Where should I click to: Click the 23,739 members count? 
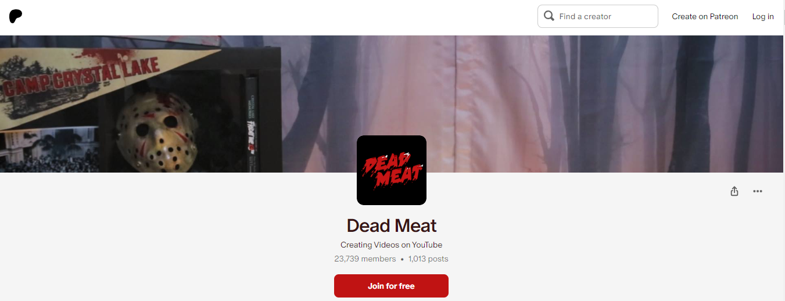(365, 259)
